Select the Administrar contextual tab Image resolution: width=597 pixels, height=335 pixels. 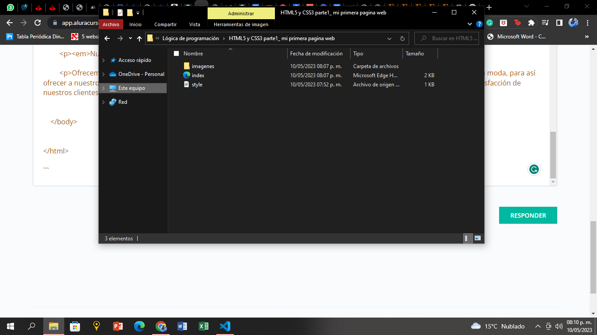pos(241,14)
